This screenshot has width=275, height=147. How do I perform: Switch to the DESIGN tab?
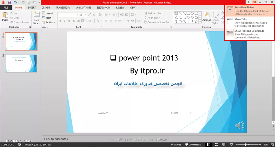click(46, 8)
